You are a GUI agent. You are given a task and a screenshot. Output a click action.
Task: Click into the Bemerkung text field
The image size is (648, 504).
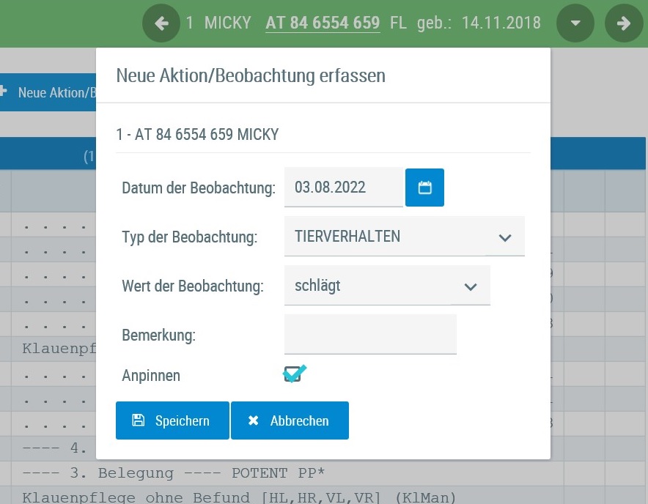[x=369, y=335]
